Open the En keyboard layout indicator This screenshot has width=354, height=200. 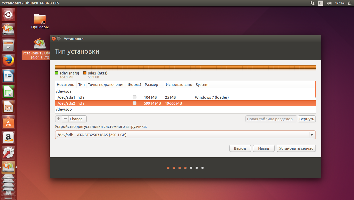321,3
